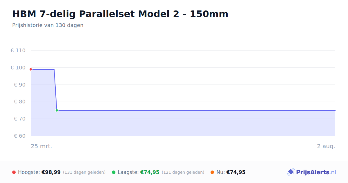Viewport: 348px width, 183px height.
Task: Open the PrijsAlerts.nl brand link
Action: click(x=312, y=172)
